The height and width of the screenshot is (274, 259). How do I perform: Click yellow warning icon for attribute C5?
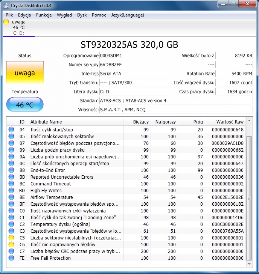click(x=11, y=238)
